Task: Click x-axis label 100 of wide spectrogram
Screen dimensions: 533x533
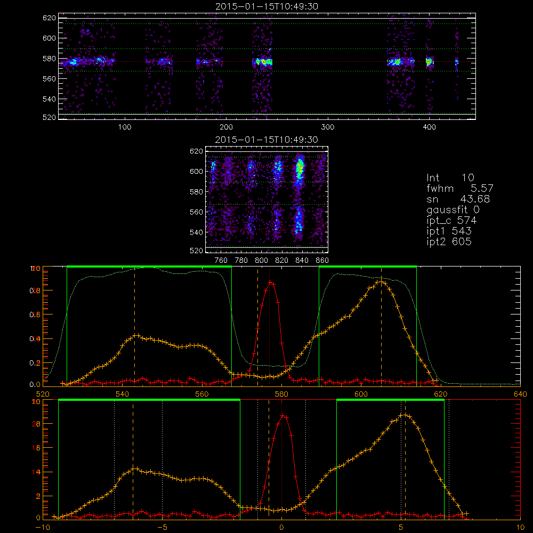Action: [125, 127]
